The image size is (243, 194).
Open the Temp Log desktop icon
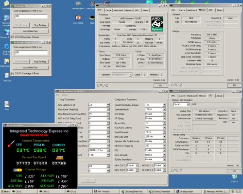point(7,75)
